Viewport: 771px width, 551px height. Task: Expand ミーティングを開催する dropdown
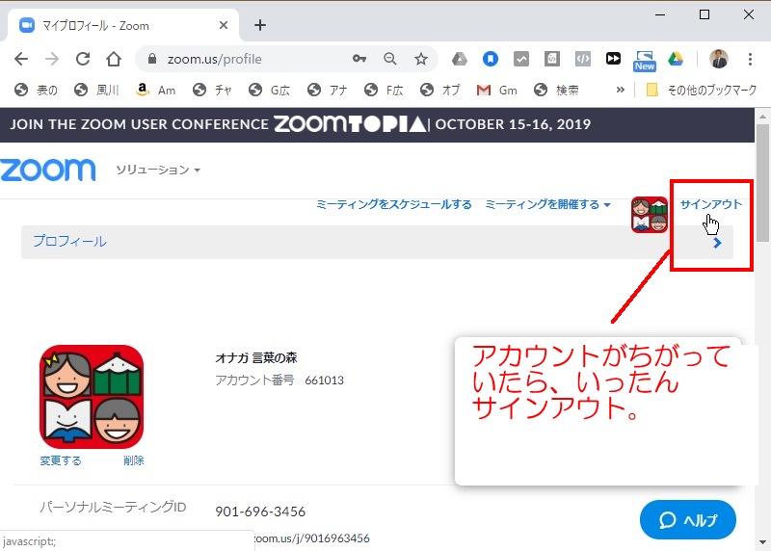tap(547, 204)
